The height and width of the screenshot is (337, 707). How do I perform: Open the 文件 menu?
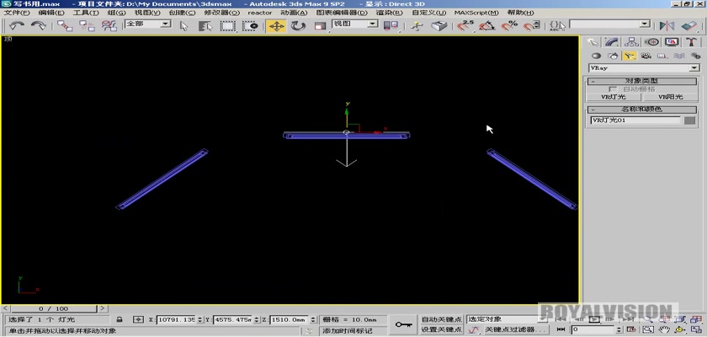point(16,13)
